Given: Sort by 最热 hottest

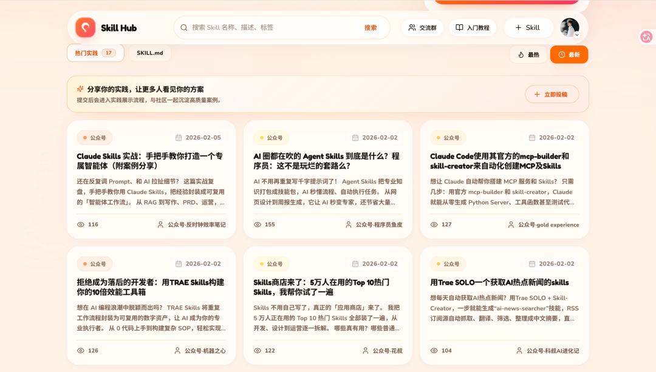Looking at the screenshot, I should pyautogui.click(x=528, y=55).
